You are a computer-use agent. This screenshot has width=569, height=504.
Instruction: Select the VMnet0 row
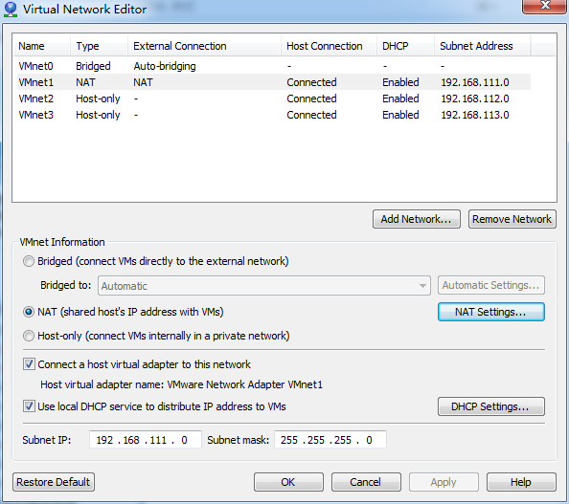pyautogui.click(x=272, y=66)
